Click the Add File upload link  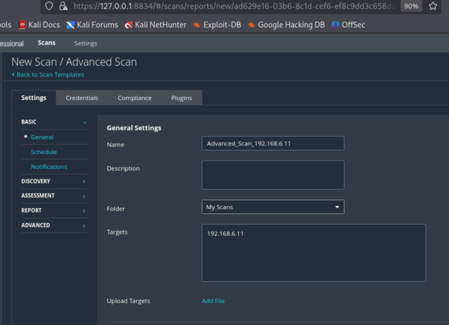(x=213, y=301)
